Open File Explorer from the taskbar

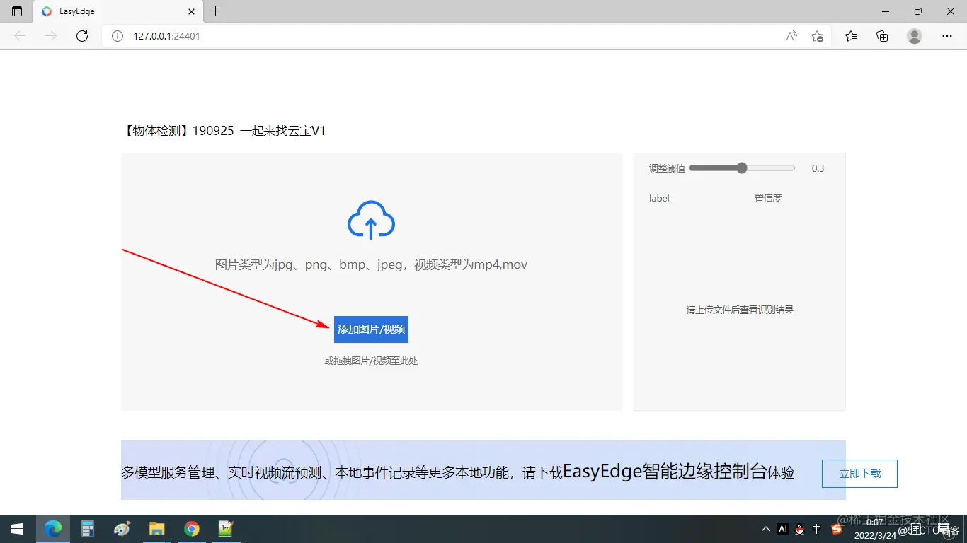pyautogui.click(x=156, y=529)
